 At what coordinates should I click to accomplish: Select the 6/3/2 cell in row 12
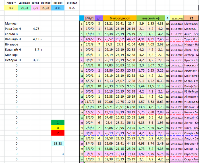[89, 81]
